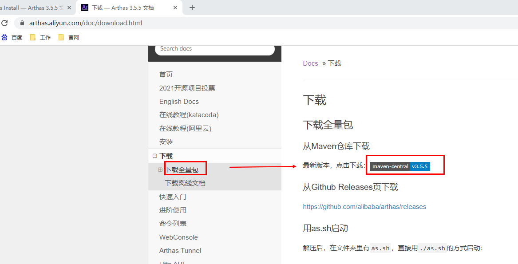Open new tab with plus button
The height and width of the screenshot is (264, 518).
(x=192, y=8)
